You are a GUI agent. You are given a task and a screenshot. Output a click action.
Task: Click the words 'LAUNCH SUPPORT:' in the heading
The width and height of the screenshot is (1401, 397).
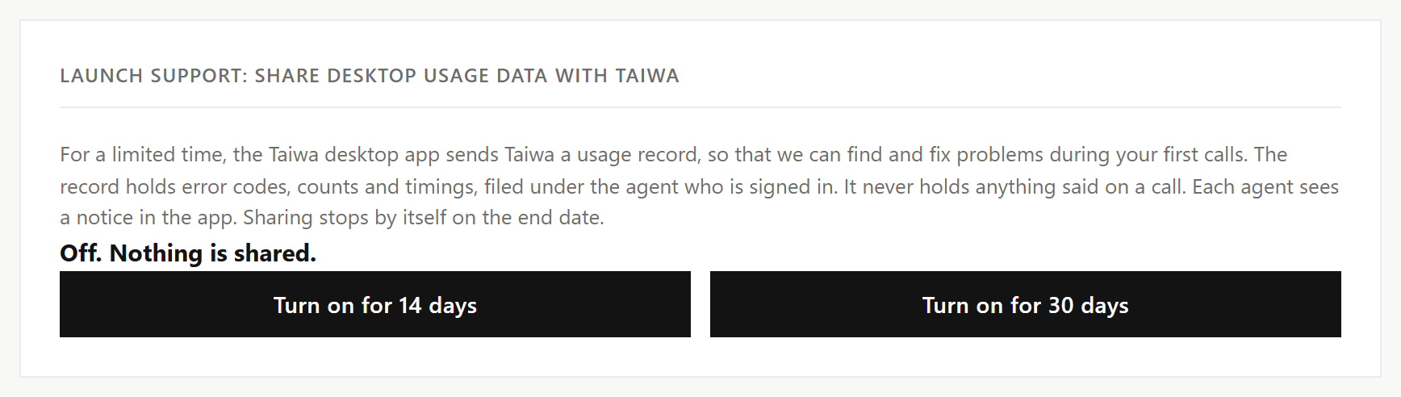(x=154, y=76)
